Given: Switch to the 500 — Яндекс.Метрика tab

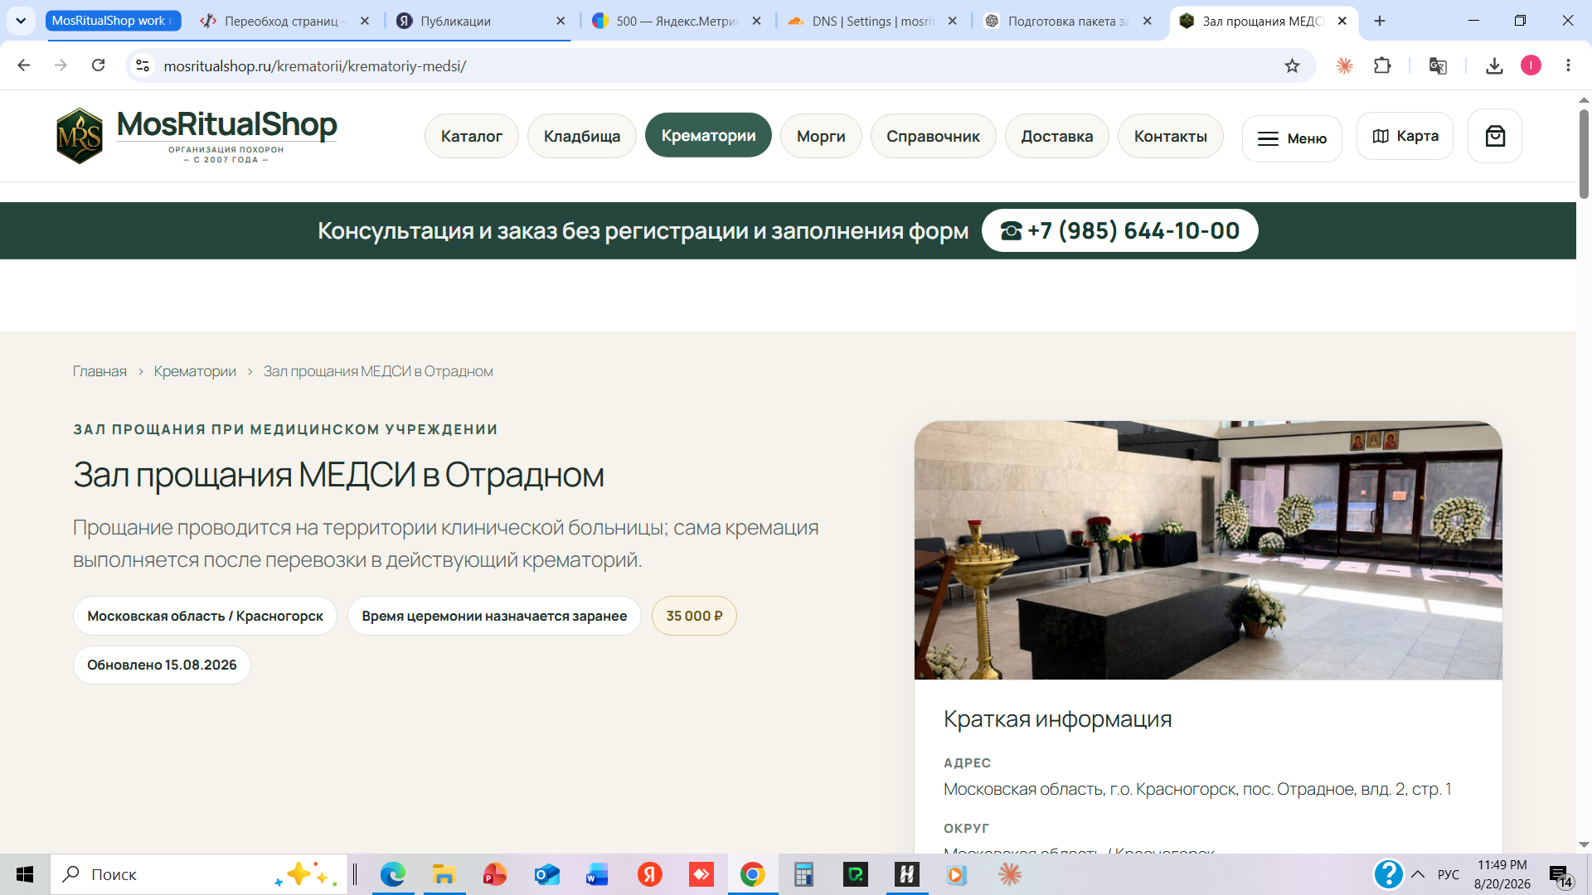Looking at the screenshot, I should click(x=677, y=21).
